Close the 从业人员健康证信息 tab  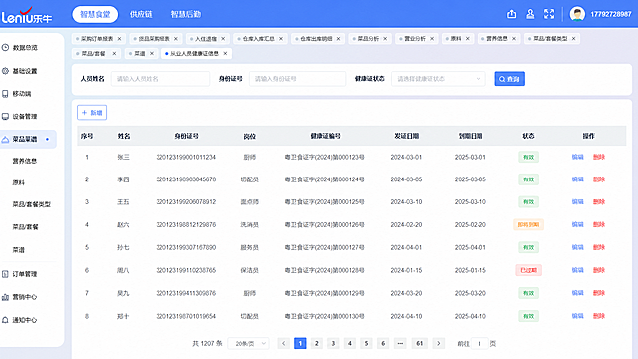point(225,53)
